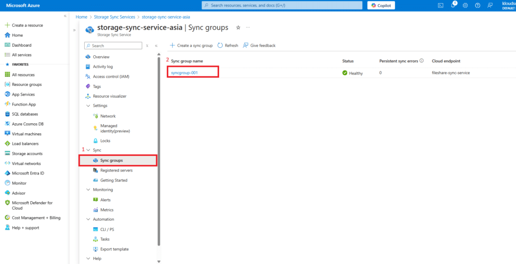Click the Storage Sync Services breadcrumb link

point(116,17)
